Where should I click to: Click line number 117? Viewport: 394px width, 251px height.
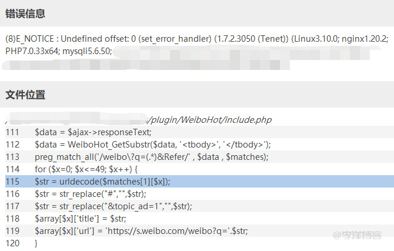12,206
